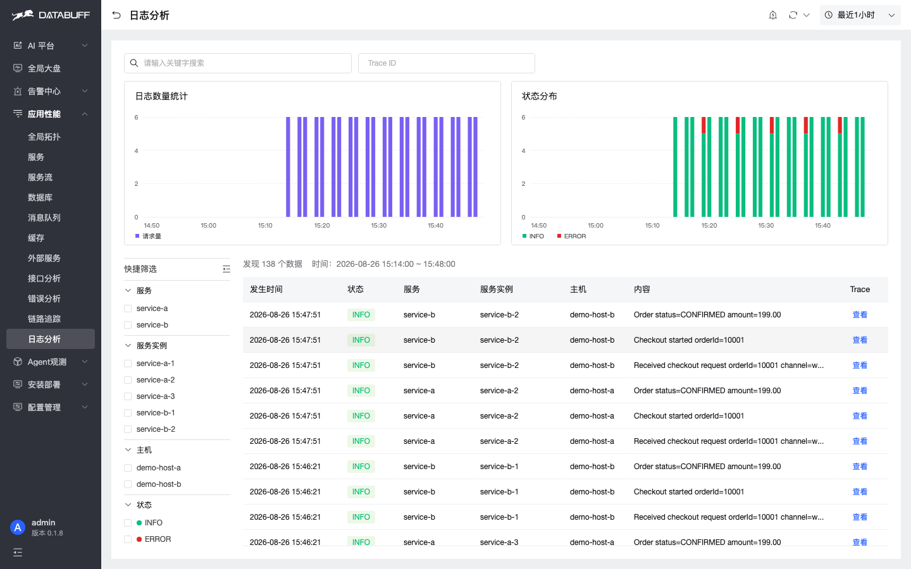Collapse the 服务 filter group
Viewport: 911px width, 569px height.
coord(128,291)
